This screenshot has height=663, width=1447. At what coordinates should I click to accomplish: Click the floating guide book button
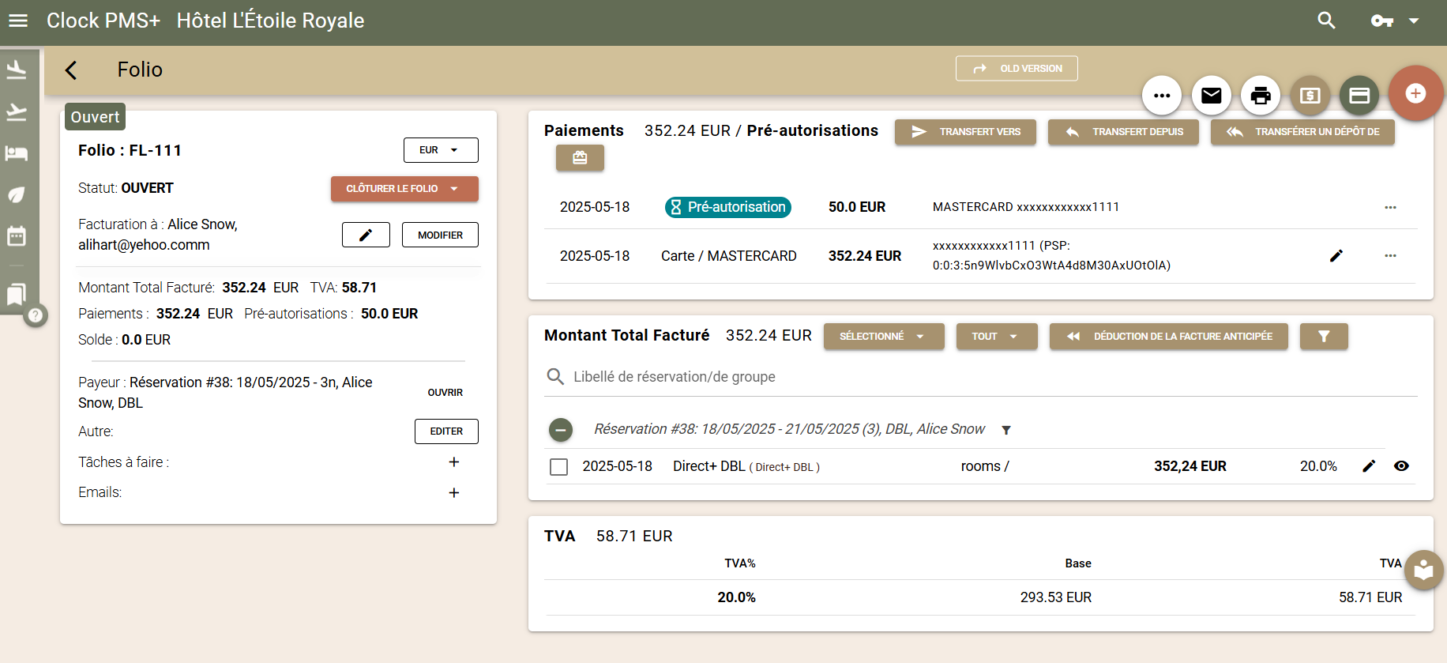tap(1423, 570)
